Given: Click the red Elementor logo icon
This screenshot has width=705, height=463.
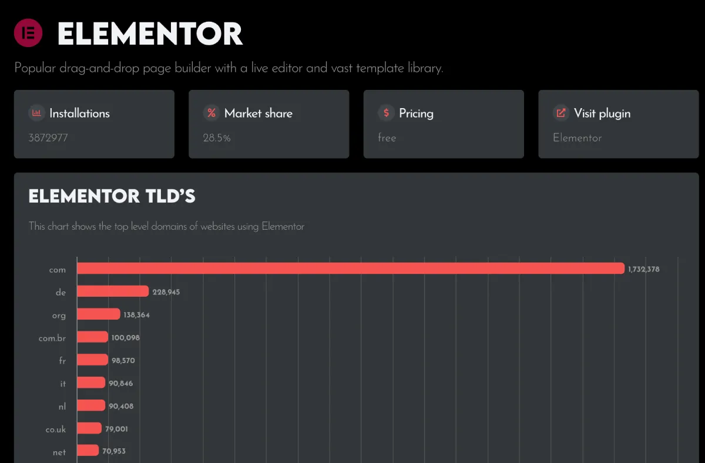Looking at the screenshot, I should coord(28,33).
